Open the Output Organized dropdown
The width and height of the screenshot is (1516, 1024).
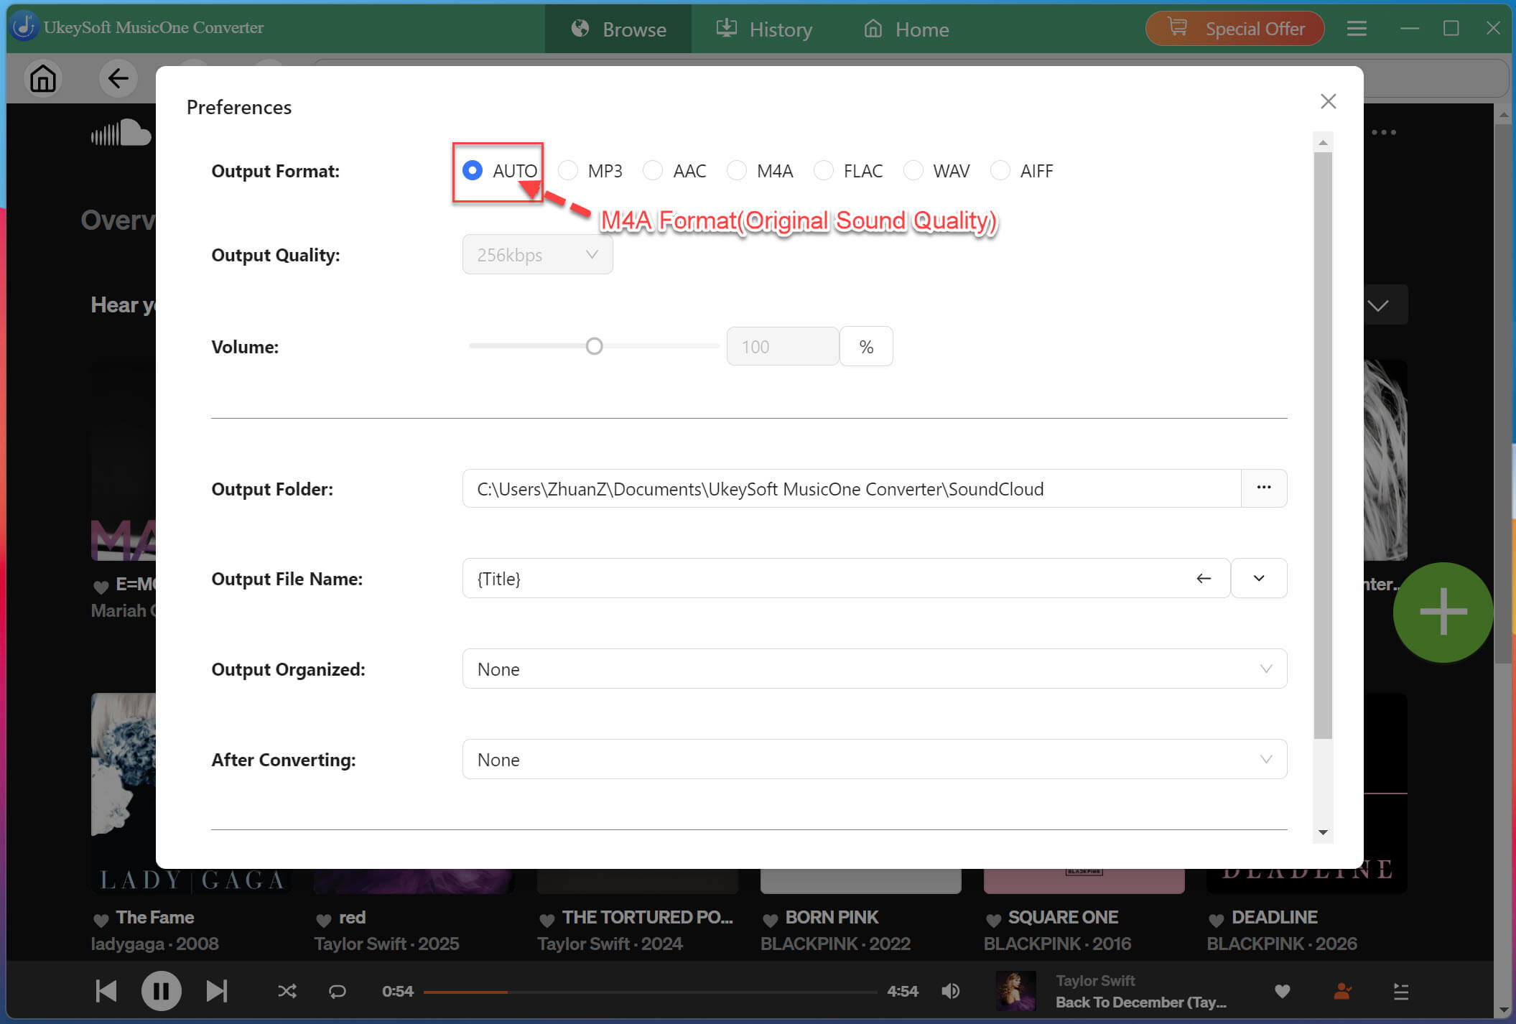[x=875, y=669]
